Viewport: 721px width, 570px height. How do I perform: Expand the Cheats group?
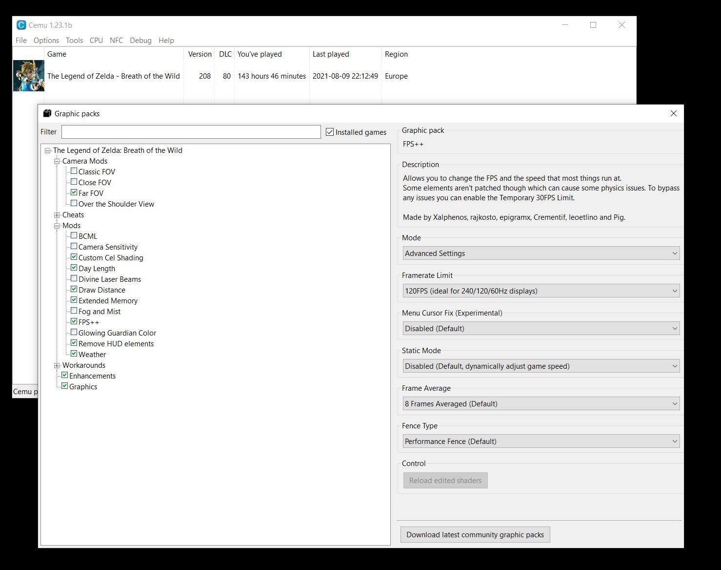57,215
